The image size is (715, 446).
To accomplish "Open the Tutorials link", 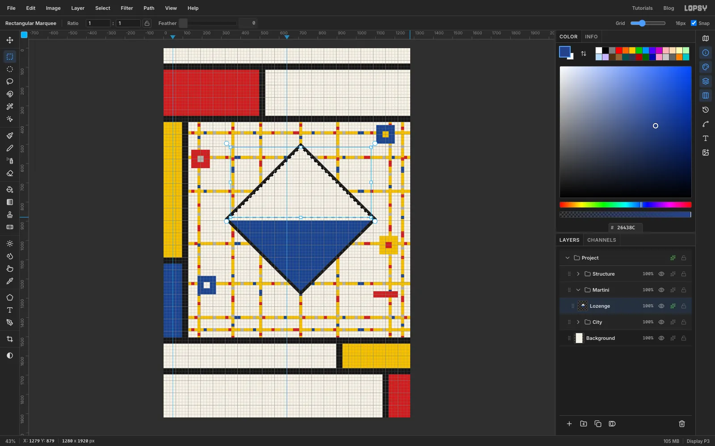I will 642,8.
